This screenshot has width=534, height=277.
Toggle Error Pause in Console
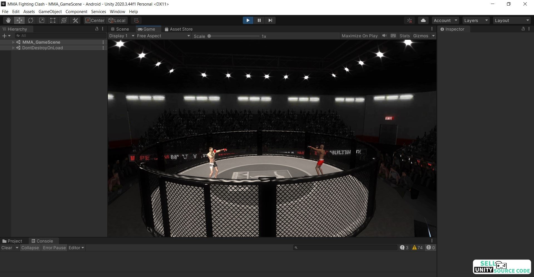[x=54, y=248]
